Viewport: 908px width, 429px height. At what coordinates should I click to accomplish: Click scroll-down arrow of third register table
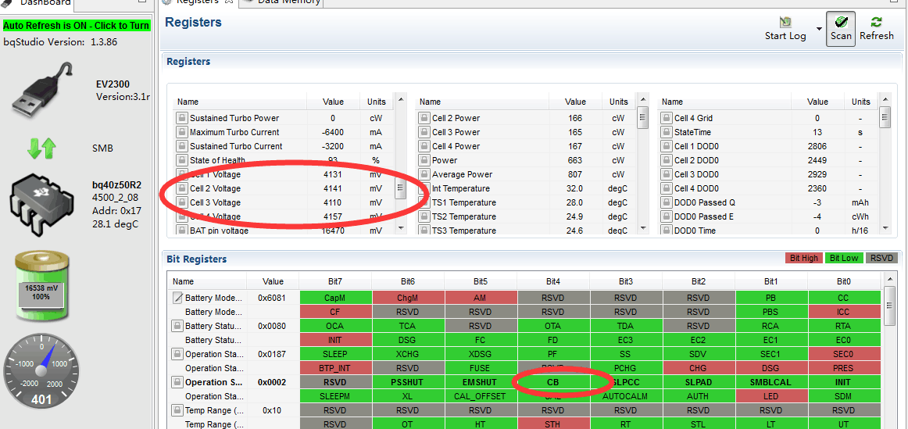(x=884, y=229)
